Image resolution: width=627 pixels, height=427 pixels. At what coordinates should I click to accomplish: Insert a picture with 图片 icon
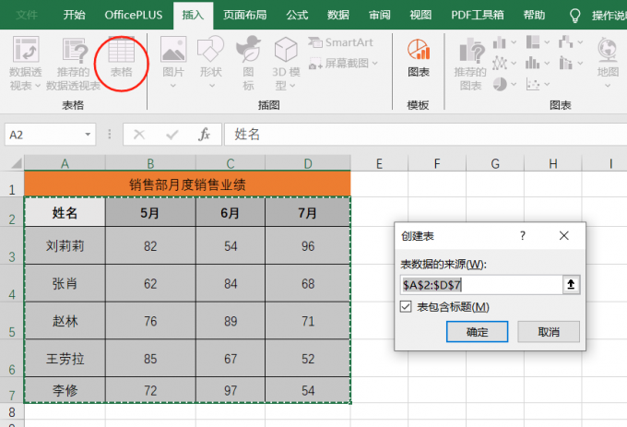tap(173, 49)
